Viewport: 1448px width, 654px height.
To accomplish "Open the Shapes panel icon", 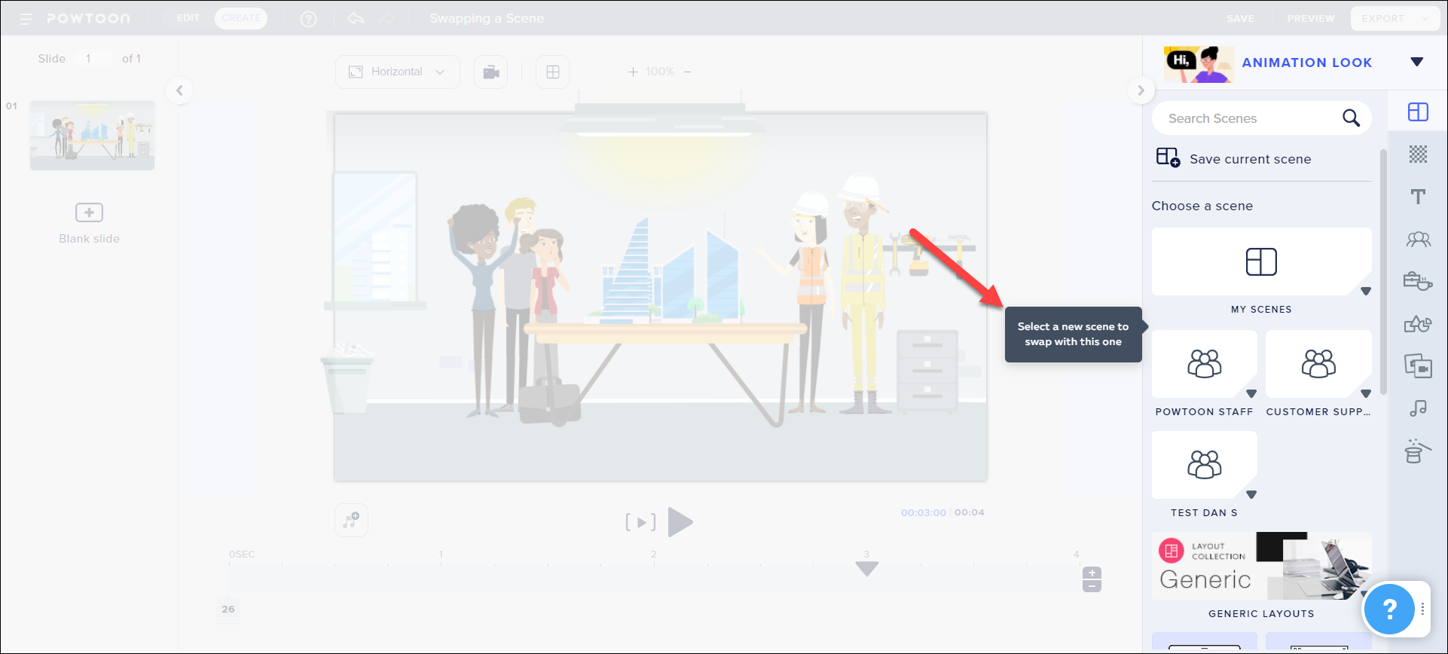I will 1418,324.
